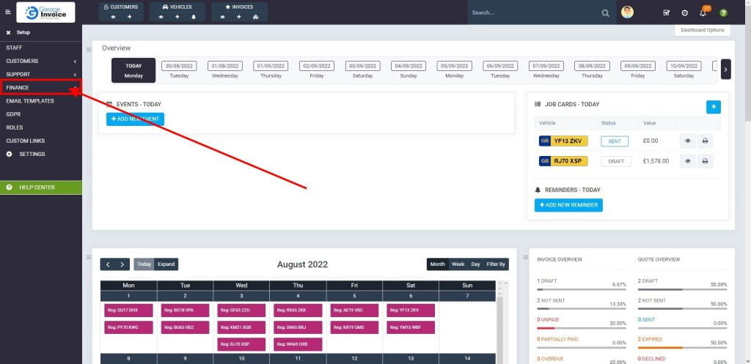Viewport: 751px width, 364px height.
Task: Switch calendar to Week view
Action: coord(458,264)
